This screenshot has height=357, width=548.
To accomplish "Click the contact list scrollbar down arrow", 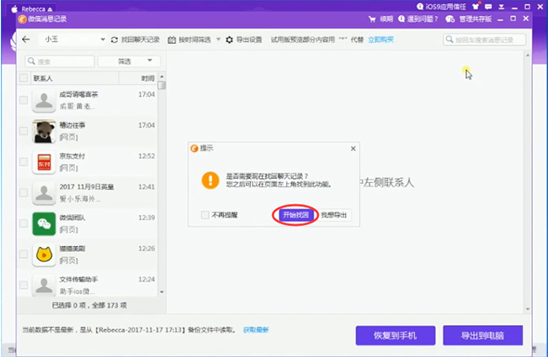I will click(x=162, y=291).
